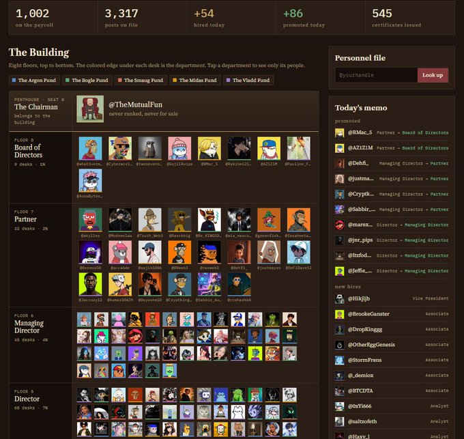This screenshot has width=464, height=439.
Task: Filter by The Bogle Fund department
Action: [87, 81]
